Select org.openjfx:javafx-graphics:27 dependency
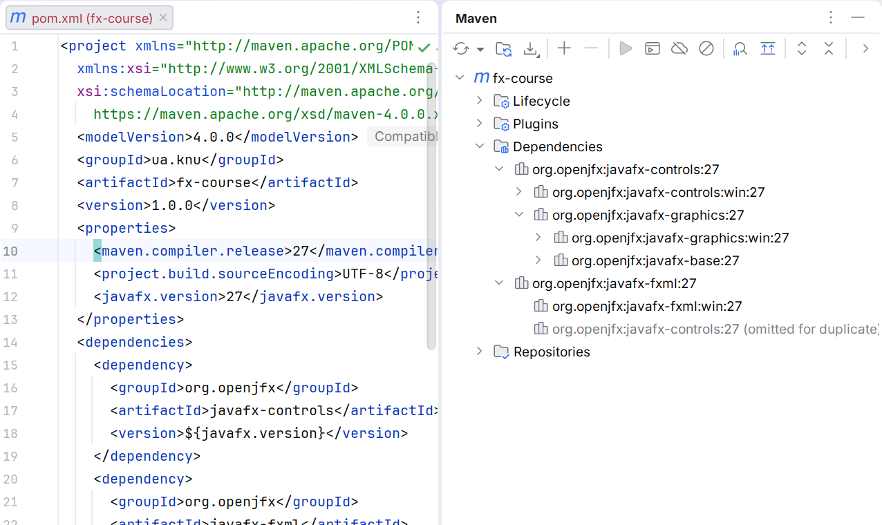Viewport: 882px width, 525px height. 648,215
